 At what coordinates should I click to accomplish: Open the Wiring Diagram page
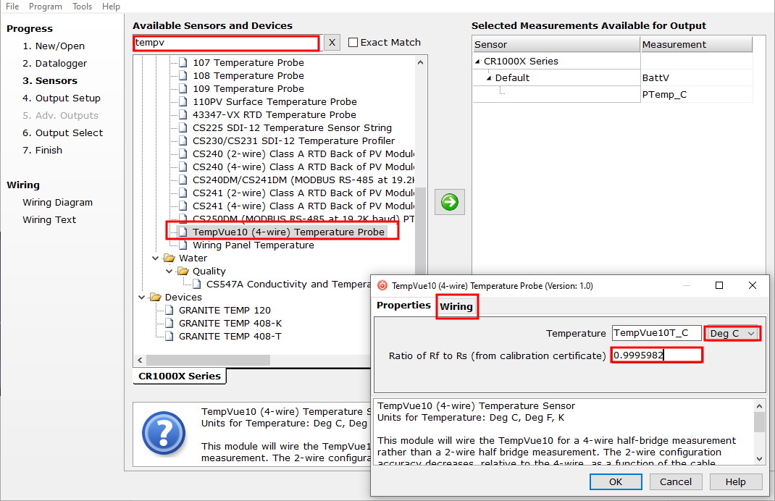(57, 203)
